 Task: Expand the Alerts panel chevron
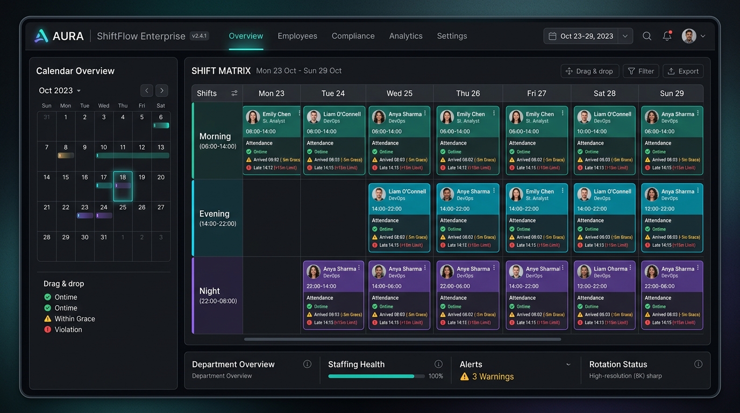pyautogui.click(x=568, y=365)
